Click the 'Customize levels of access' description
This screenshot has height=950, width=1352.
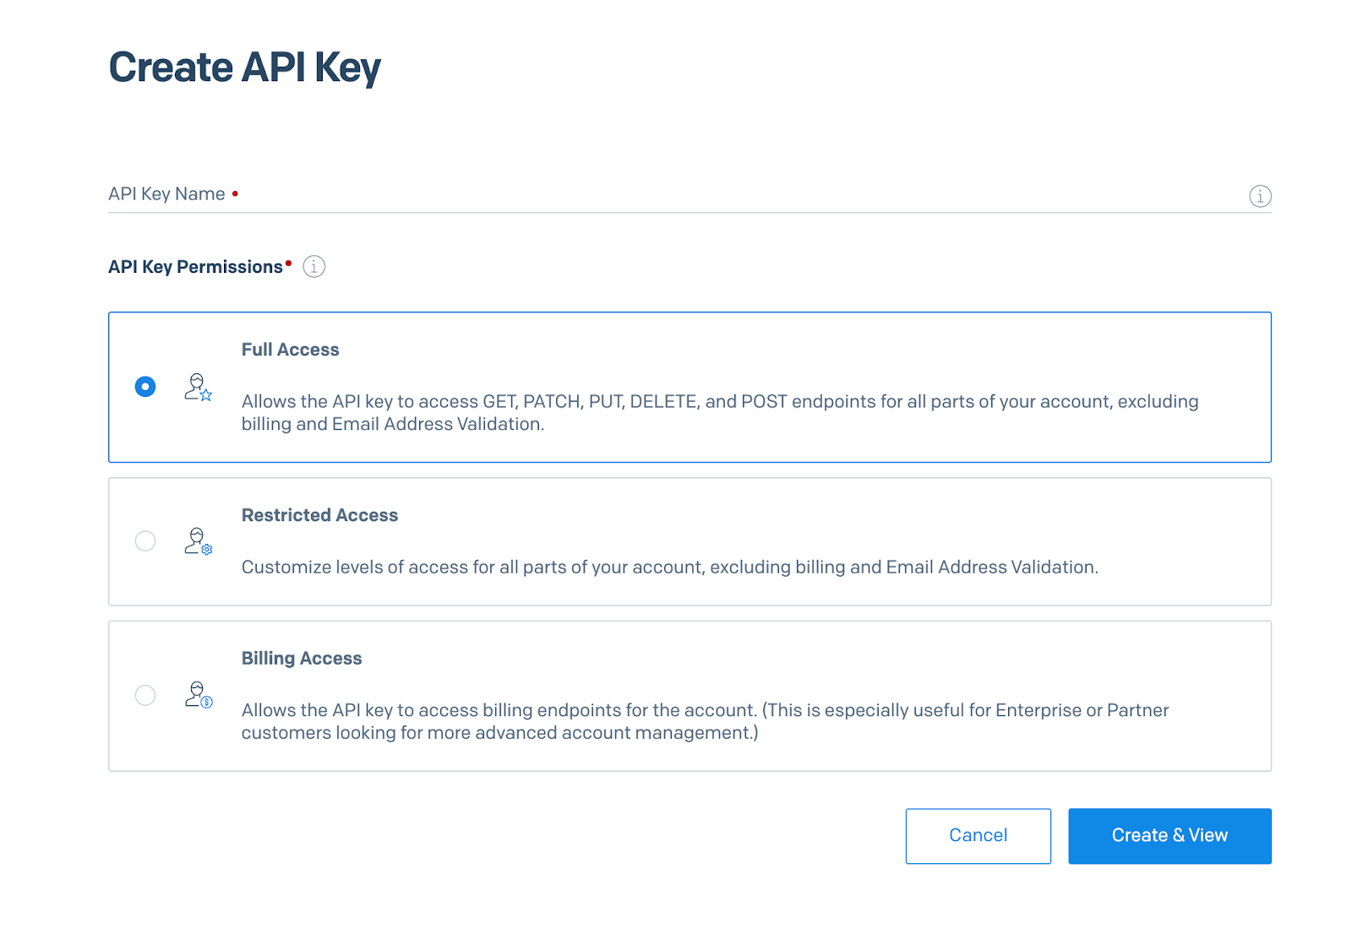[670, 567]
